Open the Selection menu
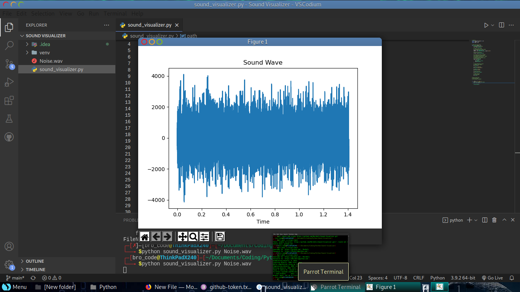520x292 pixels. coord(43,14)
